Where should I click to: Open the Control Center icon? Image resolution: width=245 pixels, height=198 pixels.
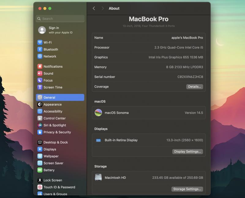[40, 118]
